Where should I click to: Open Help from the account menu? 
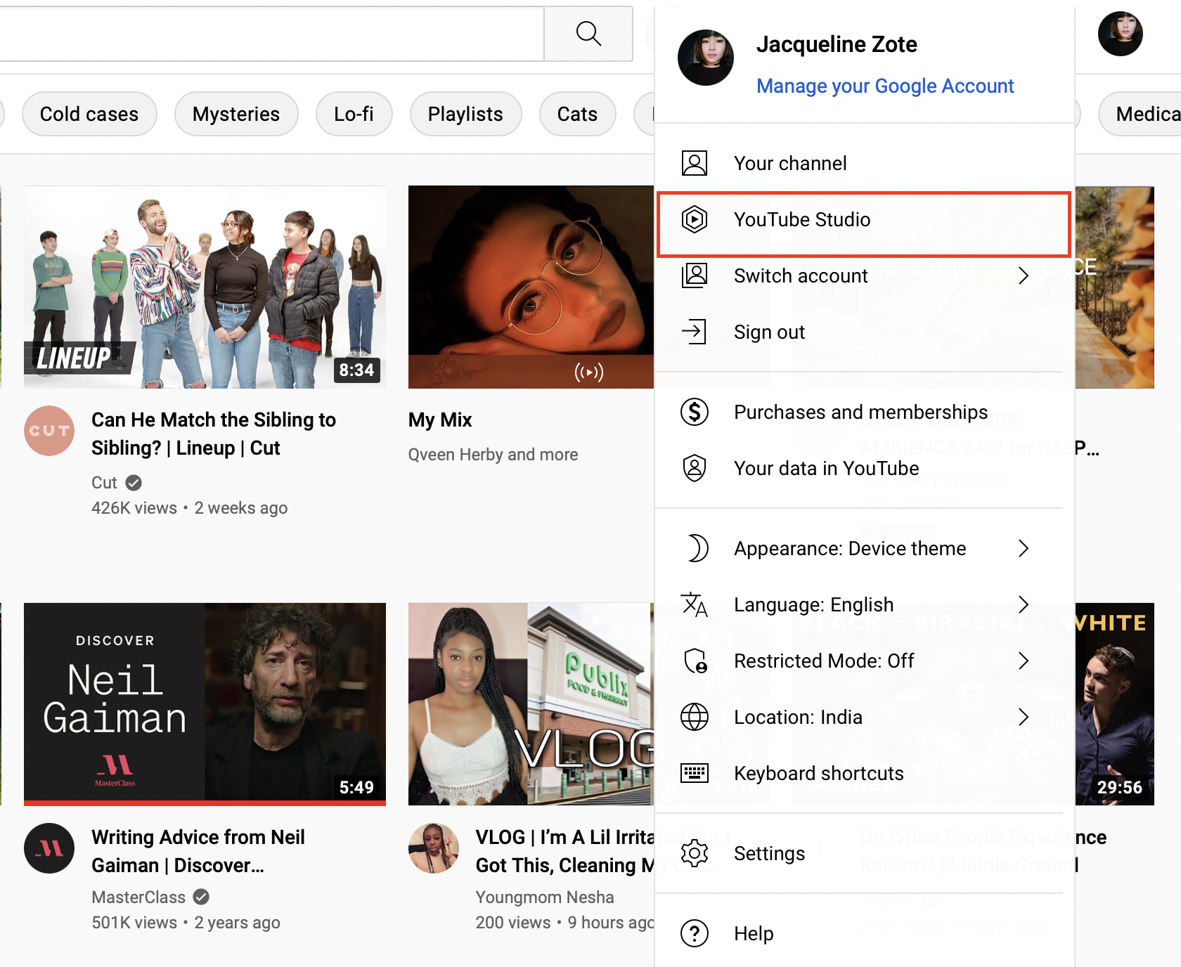864,933
